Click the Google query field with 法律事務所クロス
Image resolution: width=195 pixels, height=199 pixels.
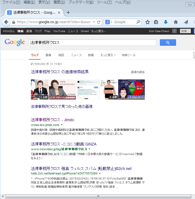click(x=92, y=43)
